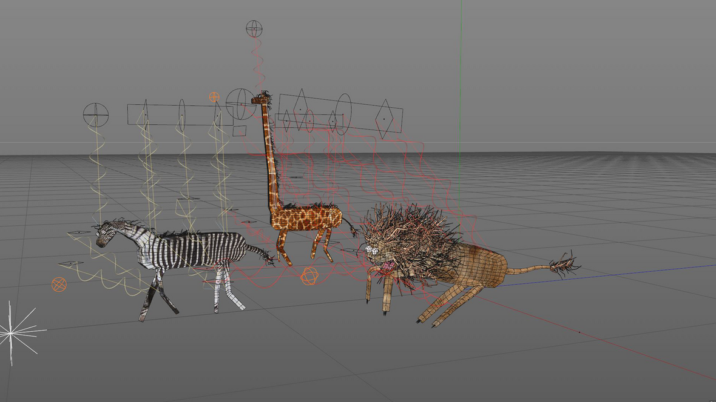Select the topmost circle controller above the giraffe
This screenshot has height=402, width=716.
coord(254,28)
